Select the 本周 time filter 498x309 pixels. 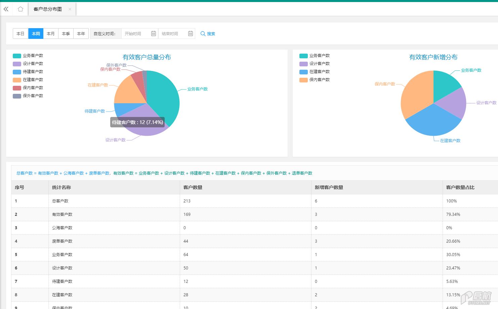click(36, 34)
